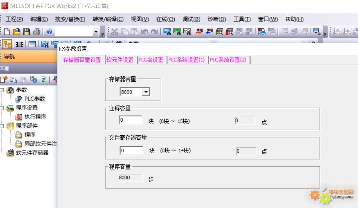Image resolution: width=358 pixels, height=208 pixels.
Task: Open the 在线(O) menu
Action: point(166,19)
